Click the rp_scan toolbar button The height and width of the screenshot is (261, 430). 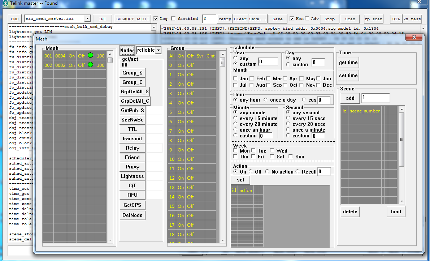[373, 19]
